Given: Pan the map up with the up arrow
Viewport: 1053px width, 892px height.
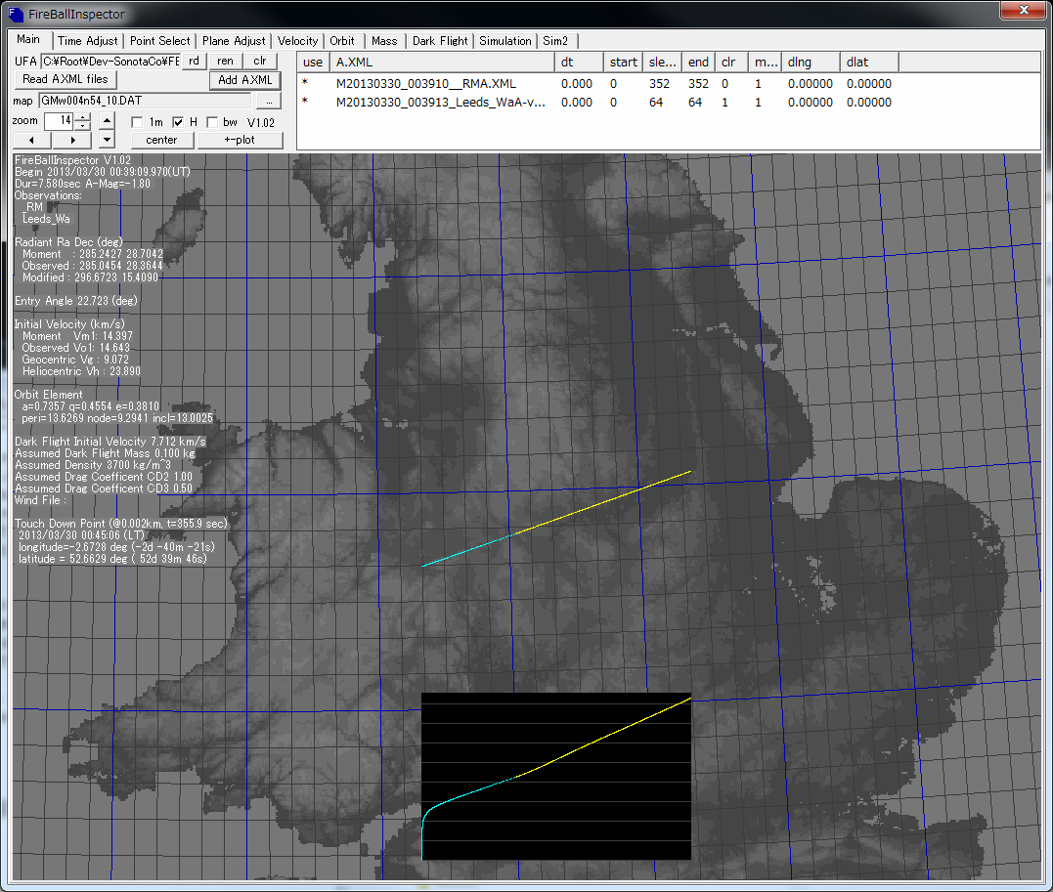Looking at the screenshot, I should click(x=108, y=122).
